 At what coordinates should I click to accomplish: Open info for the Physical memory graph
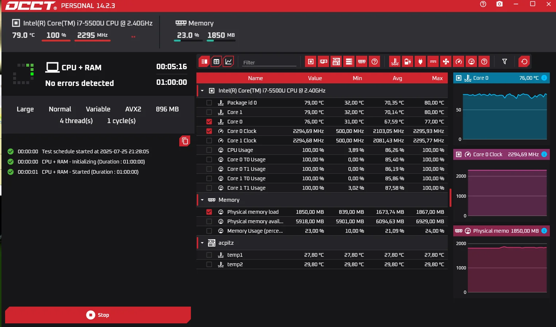coord(544,231)
